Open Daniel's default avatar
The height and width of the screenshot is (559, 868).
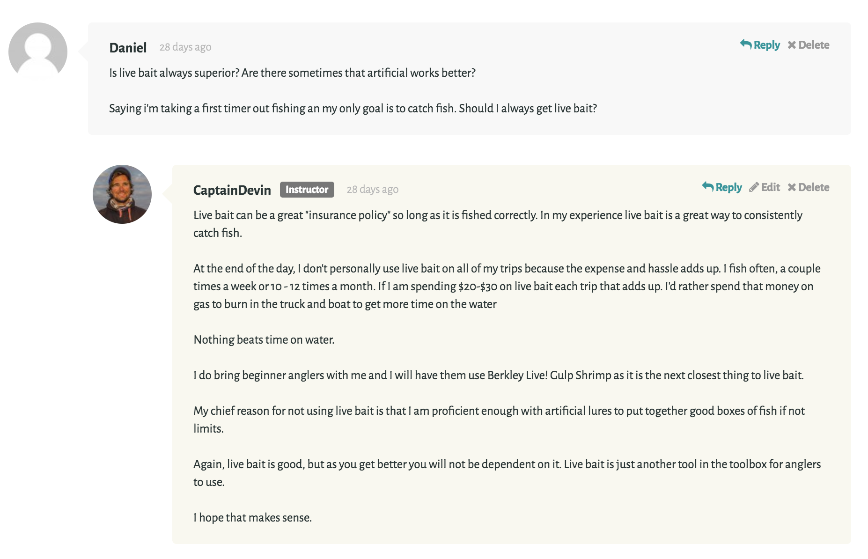coord(38,51)
